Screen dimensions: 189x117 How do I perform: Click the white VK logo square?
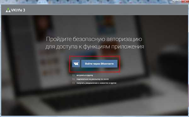76,64
